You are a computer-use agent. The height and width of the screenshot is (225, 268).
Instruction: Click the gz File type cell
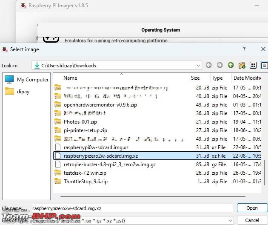tap(219, 164)
